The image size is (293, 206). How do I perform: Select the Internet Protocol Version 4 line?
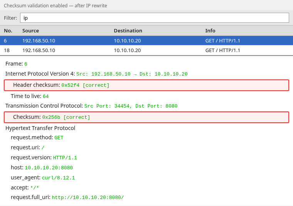coord(96,74)
